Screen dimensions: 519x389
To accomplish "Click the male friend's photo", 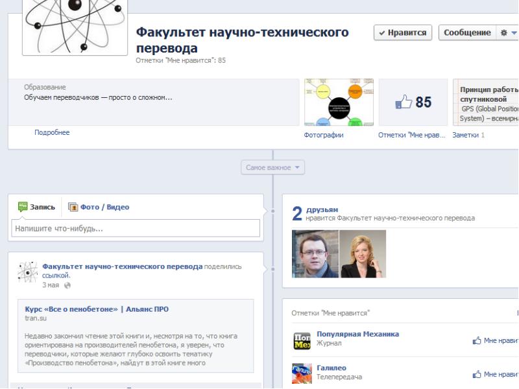I will (x=315, y=254).
